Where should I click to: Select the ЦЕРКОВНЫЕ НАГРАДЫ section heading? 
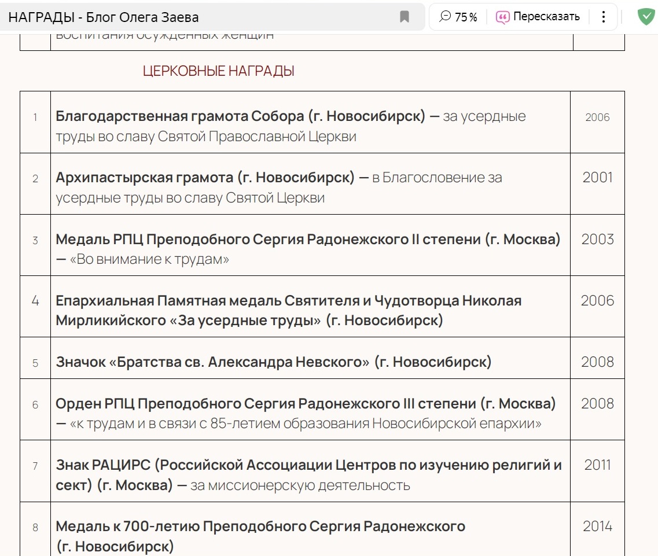(x=218, y=71)
